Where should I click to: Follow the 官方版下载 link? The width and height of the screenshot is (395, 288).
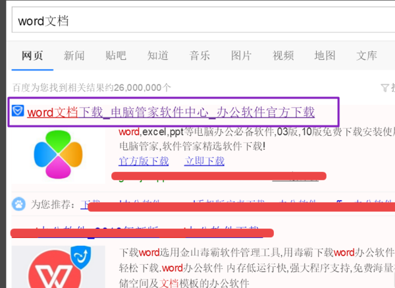144,161
